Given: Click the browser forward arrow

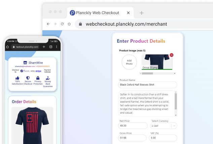Looking at the screenshot, I should tap(55, 24).
